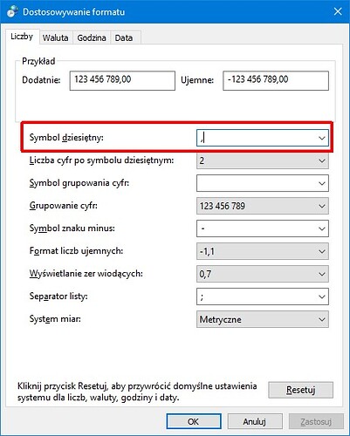Confirm with the OK button
Screen dimensions: 350x436
click(x=194, y=421)
